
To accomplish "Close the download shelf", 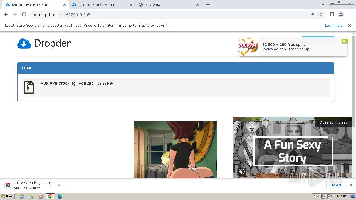I will click(351, 185).
